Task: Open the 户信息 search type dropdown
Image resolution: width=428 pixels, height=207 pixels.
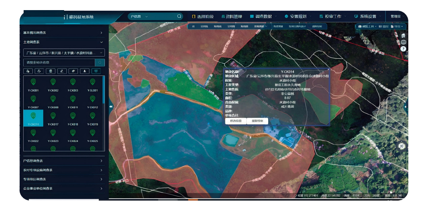Action: point(139,17)
